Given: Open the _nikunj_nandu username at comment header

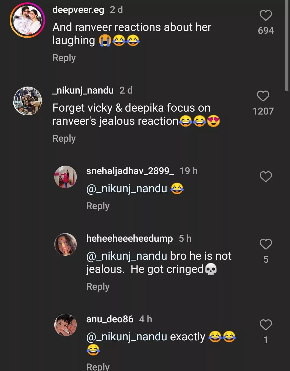Looking at the screenshot, I should tap(83, 90).
